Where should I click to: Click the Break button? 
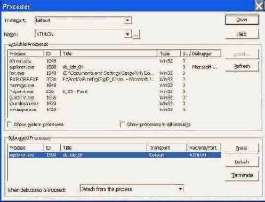[242, 148]
